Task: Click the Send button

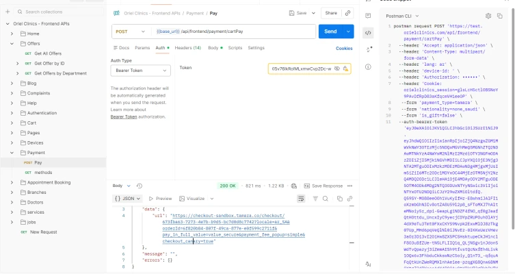Action: coord(330,32)
